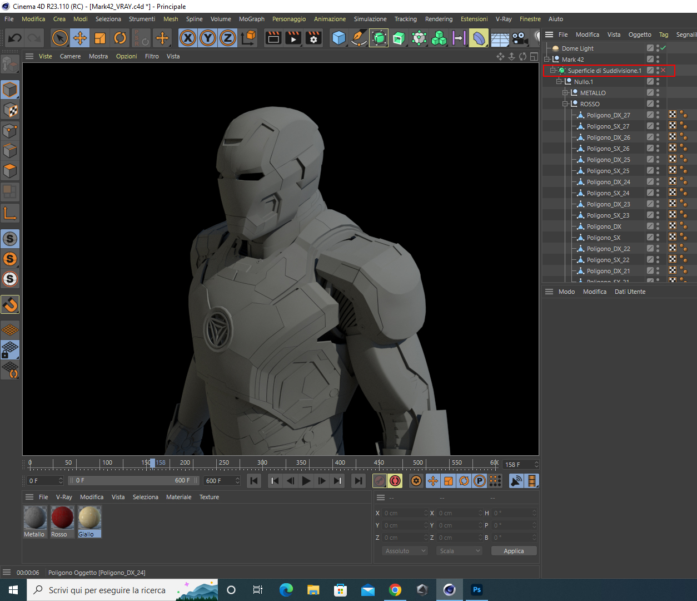
Task: Select the Giallo material swatch
Action: [x=89, y=521]
